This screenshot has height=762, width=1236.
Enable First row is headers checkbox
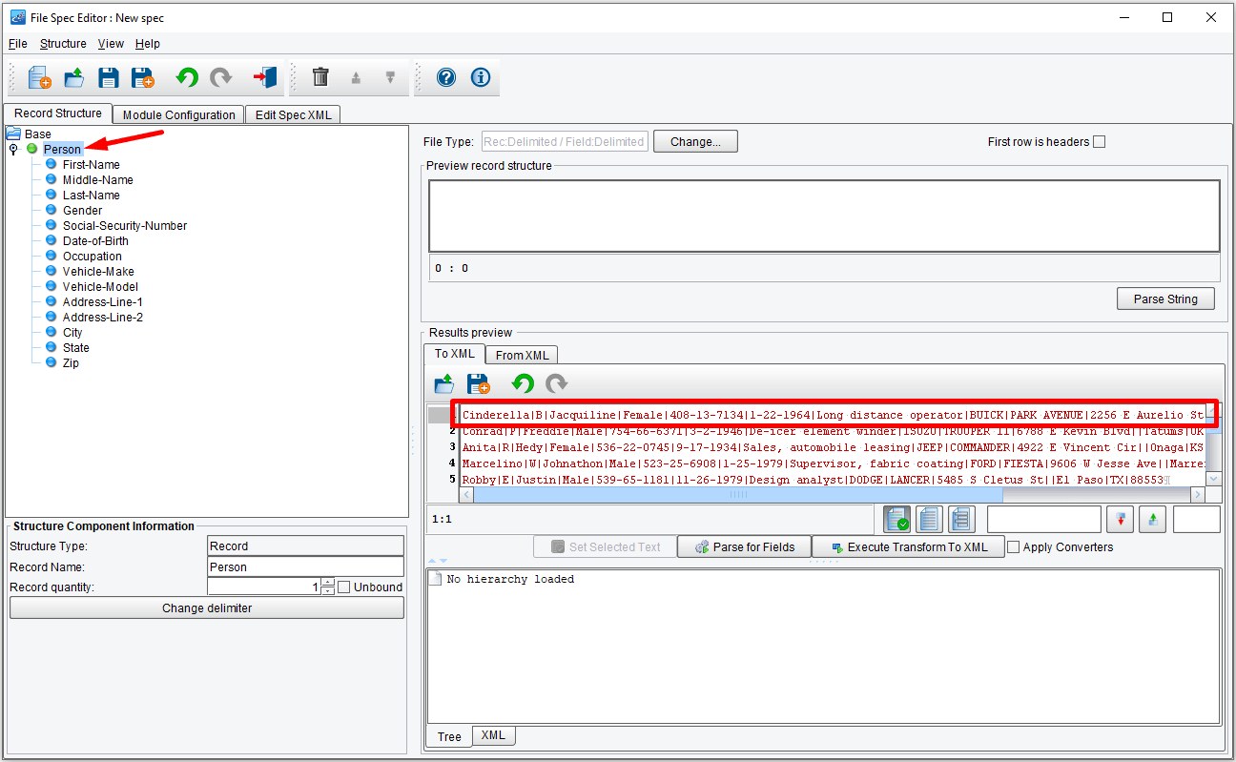pyautogui.click(x=1099, y=142)
